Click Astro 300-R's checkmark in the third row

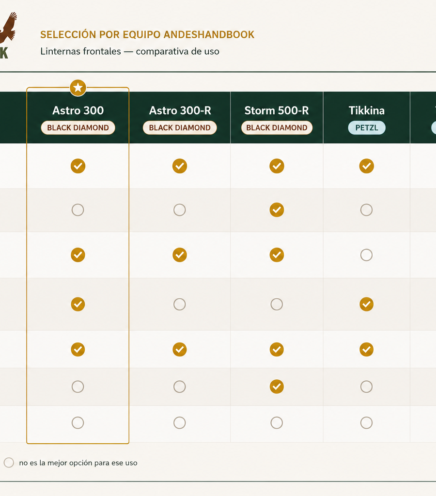tap(180, 255)
